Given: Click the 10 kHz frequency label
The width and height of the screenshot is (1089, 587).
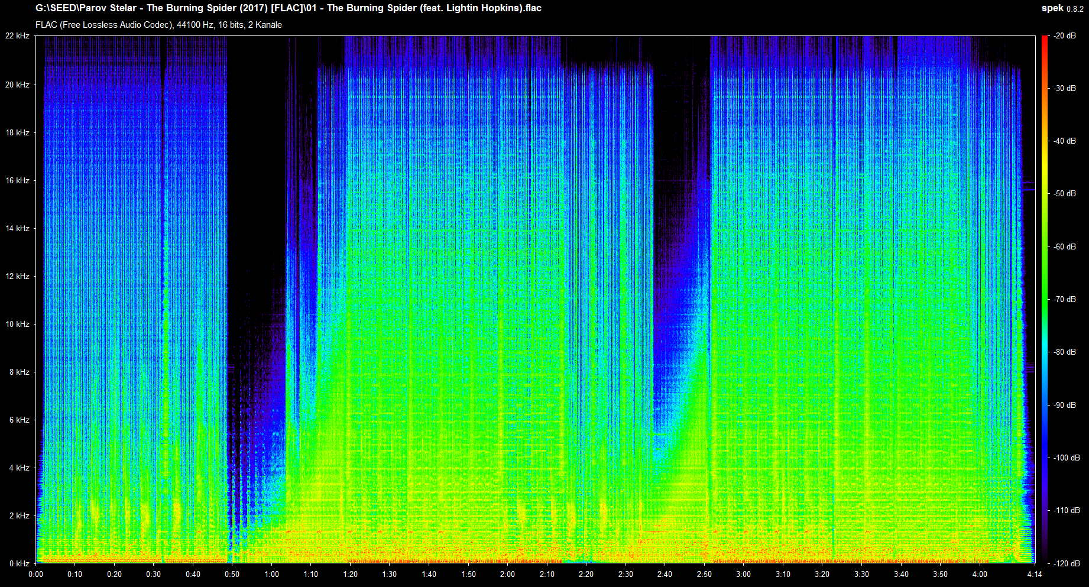Looking at the screenshot, I should [x=17, y=324].
